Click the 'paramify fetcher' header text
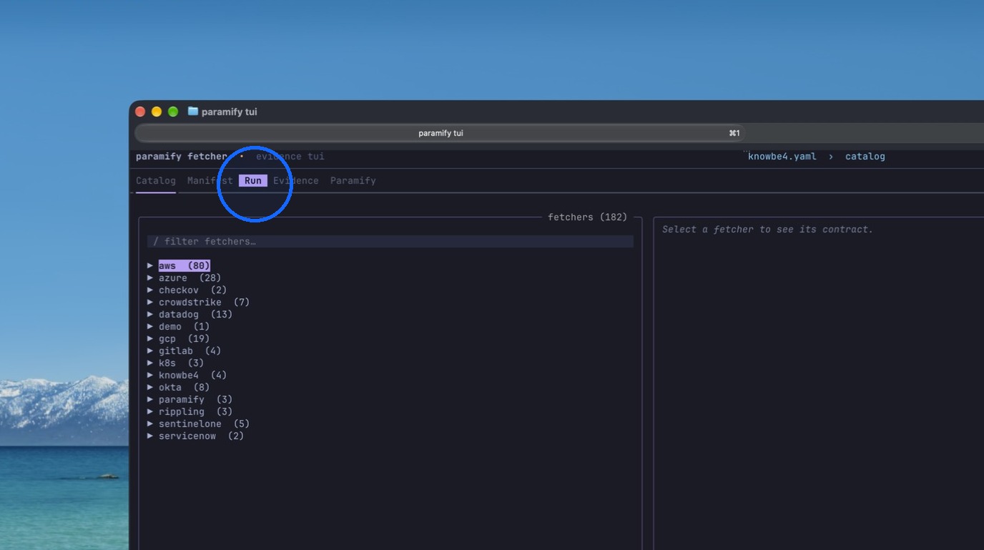The image size is (984, 550). click(182, 157)
